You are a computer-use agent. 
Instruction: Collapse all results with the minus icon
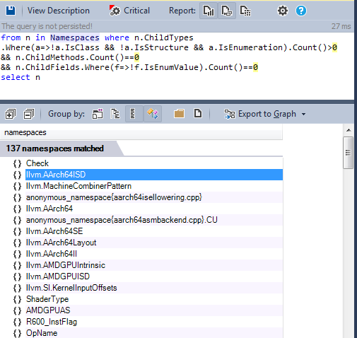pos(29,115)
